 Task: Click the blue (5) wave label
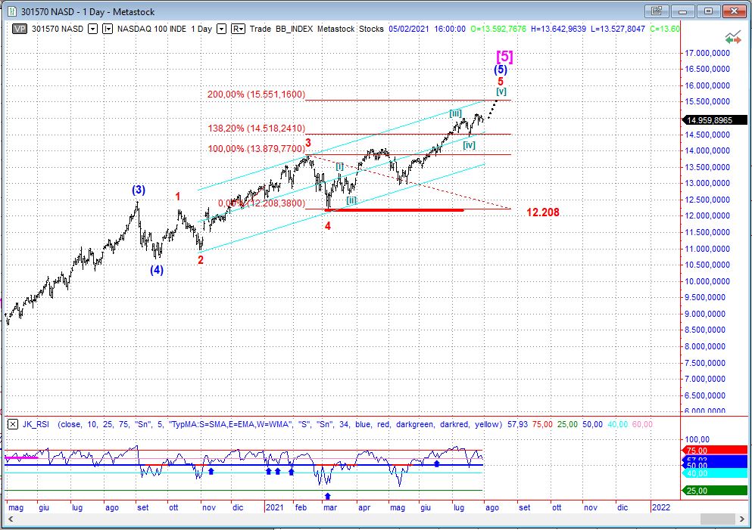[x=501, y=70]
